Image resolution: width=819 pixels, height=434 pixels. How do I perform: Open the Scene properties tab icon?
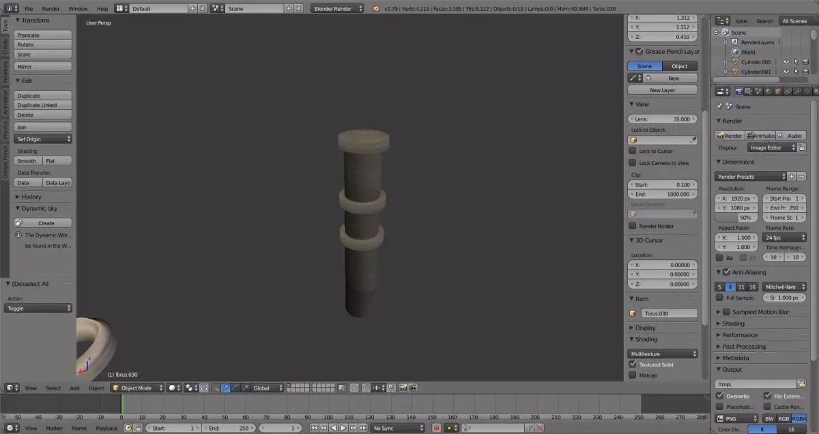click(x=758, y=91)
